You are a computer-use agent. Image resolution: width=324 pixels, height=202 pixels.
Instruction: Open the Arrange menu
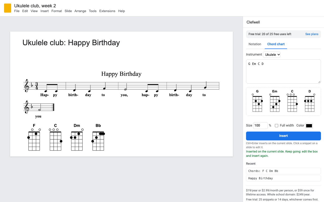pyautogui.click(x=80, y=11)
